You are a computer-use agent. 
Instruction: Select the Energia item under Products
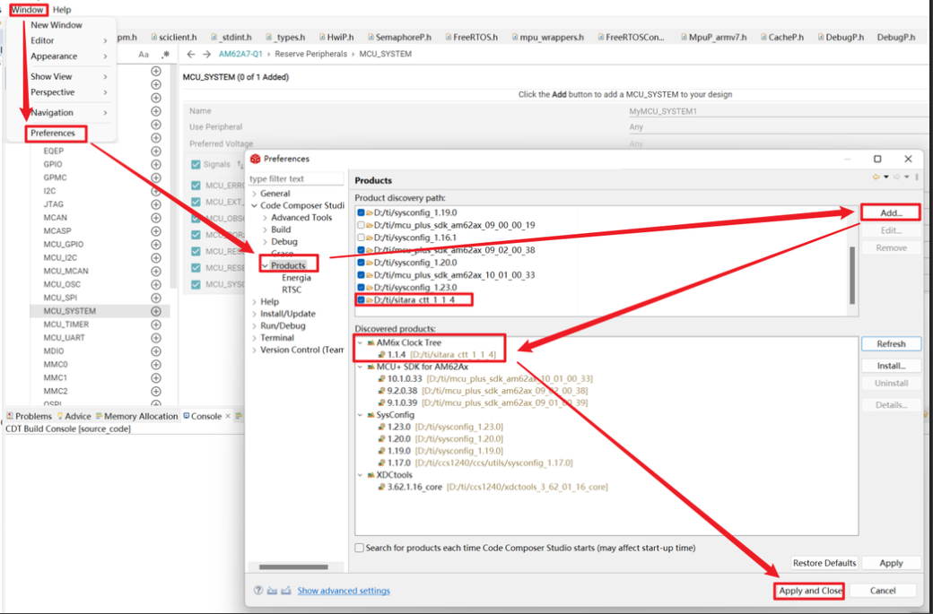[x=296, y=278]
